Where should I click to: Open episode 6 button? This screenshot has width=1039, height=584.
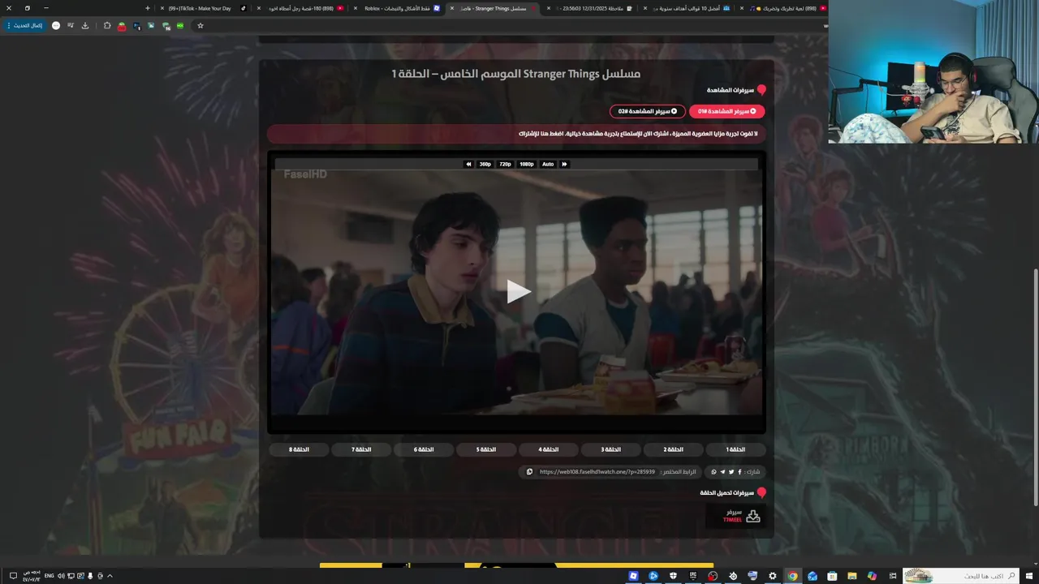pyautogui.click(x=424, y=449)
